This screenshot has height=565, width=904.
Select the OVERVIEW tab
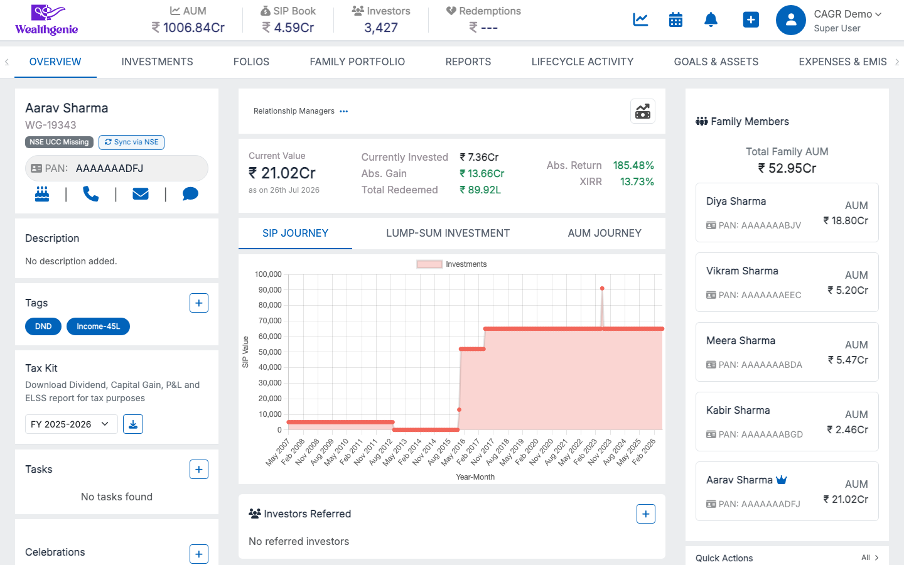pyautogui.click(x=55, y=62)
